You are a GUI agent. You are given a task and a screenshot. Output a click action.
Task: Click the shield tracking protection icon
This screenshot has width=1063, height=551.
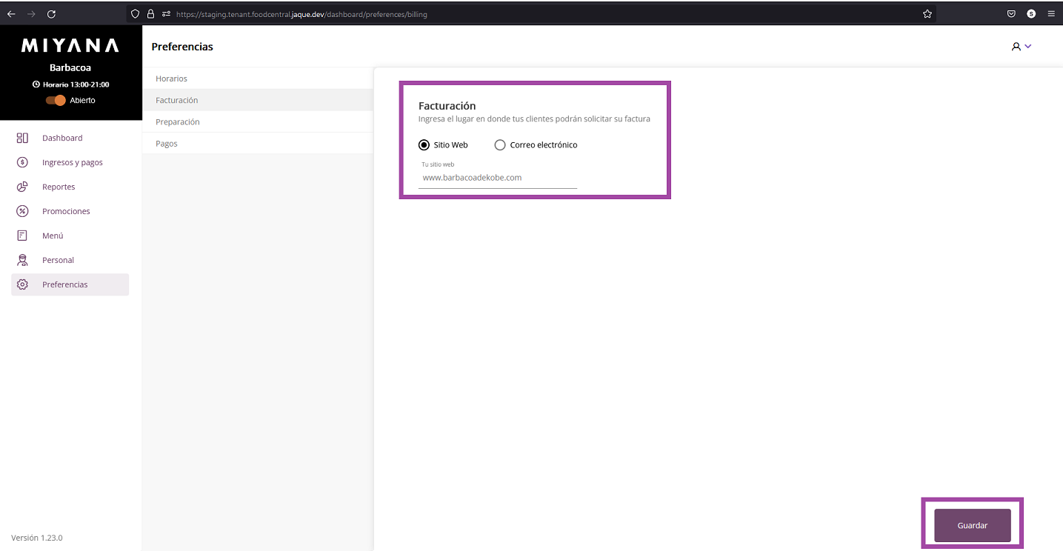[x=135, y=14]
